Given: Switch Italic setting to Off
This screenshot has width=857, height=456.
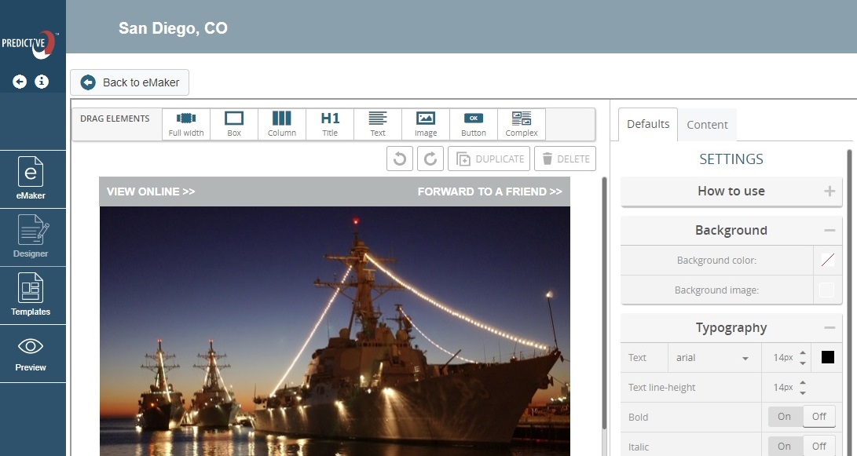Looking at the screenshot, I should coord(819,446).
